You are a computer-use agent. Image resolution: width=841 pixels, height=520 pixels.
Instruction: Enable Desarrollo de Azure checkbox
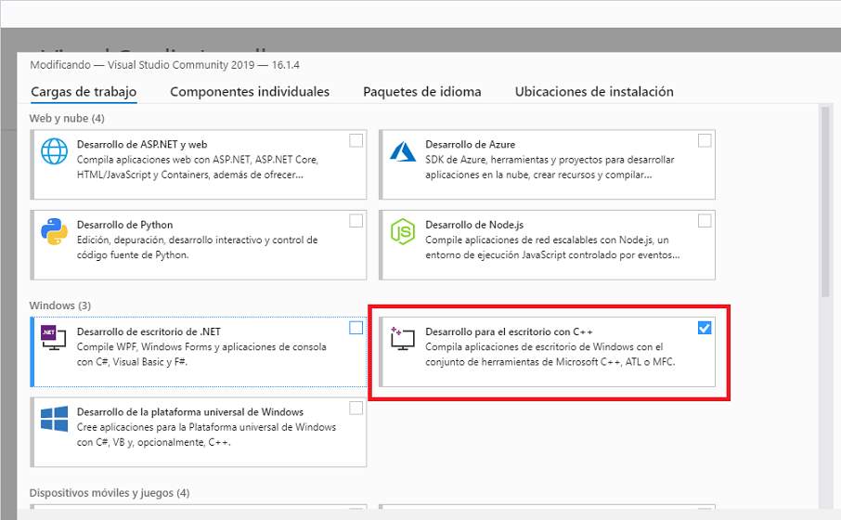(705, 140)
